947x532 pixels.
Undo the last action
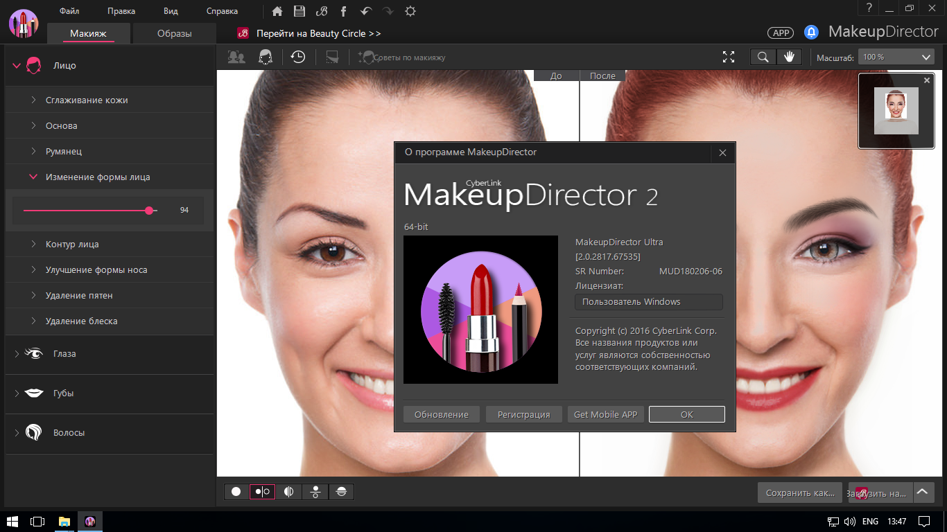pos(366,11)
